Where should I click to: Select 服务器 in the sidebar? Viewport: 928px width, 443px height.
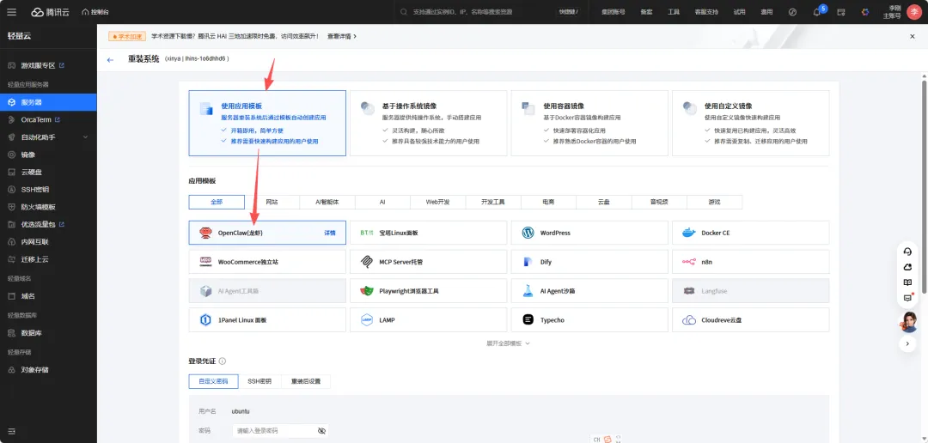pos(48,101)
